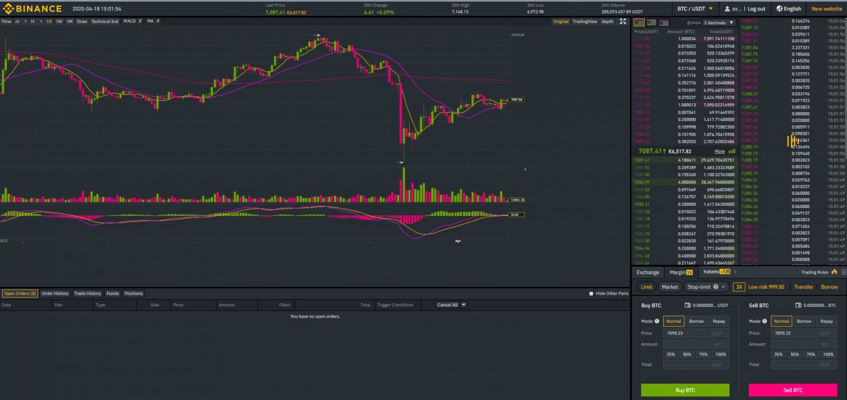Click the Stop-limit help question mark icon
847x400 pixels.
(x=716, y=287)
